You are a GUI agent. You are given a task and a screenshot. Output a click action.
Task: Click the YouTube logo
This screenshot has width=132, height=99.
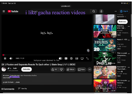13,11
